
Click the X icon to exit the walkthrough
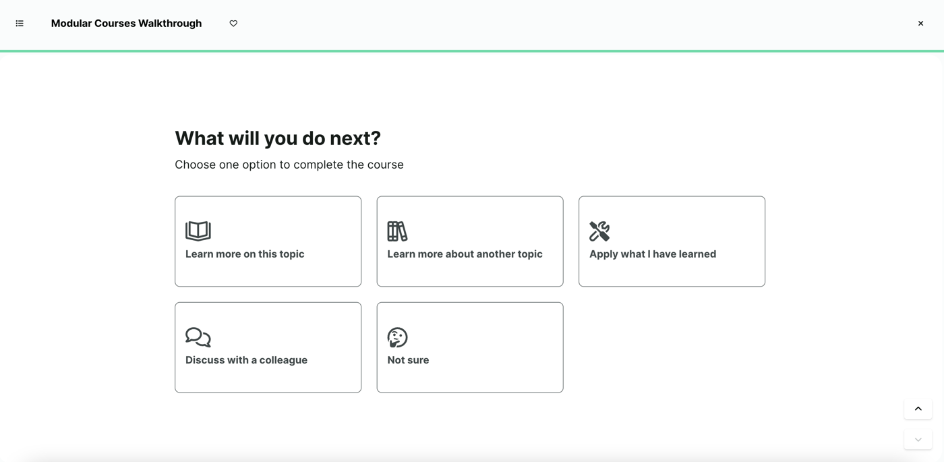click(920, 23)
